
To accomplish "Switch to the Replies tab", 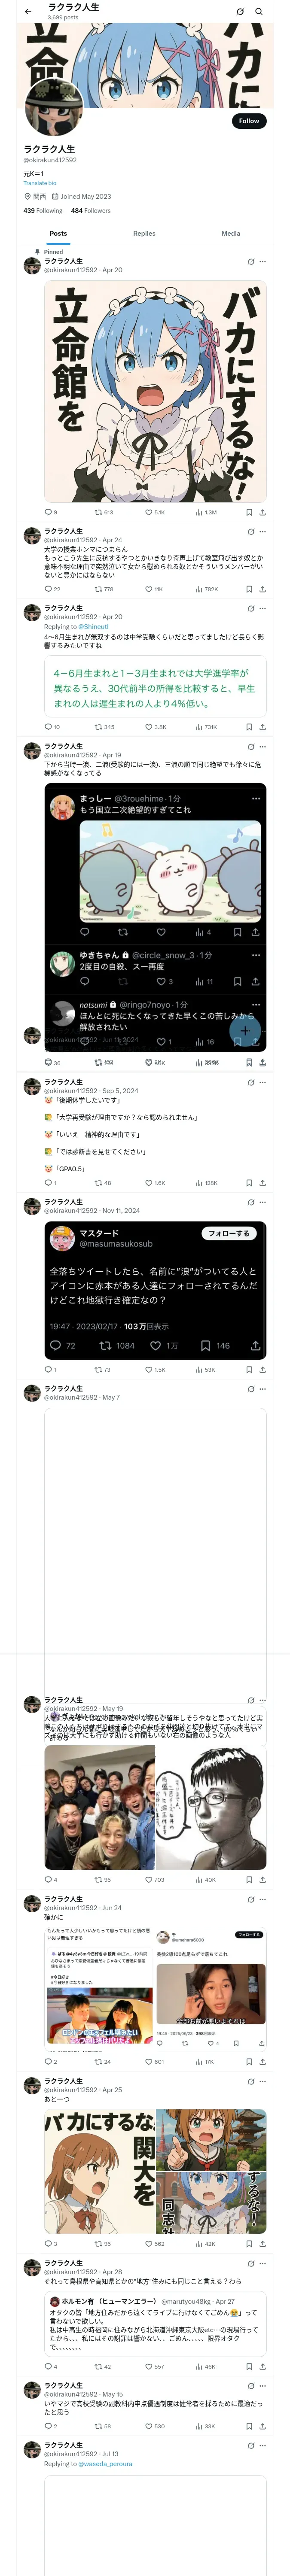I will pos(144,233).
